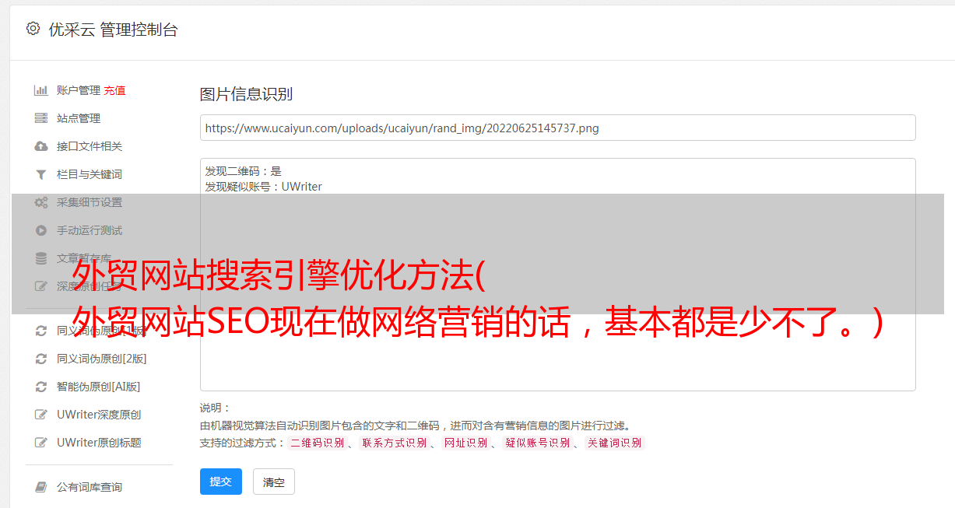Click the play icon for 手动运行测试
The image size is (955, 508).
tap(41, 230)
